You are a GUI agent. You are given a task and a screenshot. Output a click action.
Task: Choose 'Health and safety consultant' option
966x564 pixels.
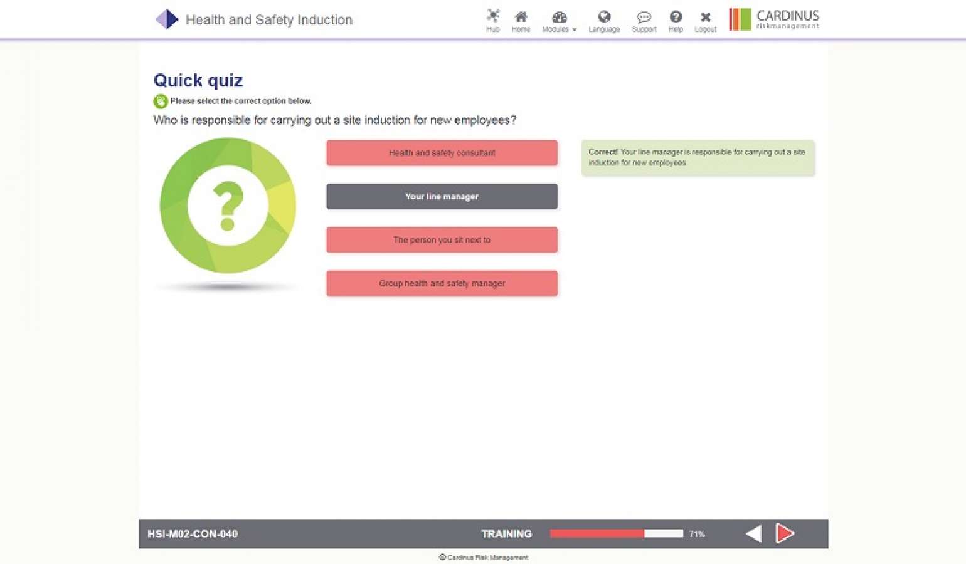click(x=442, y=152)
